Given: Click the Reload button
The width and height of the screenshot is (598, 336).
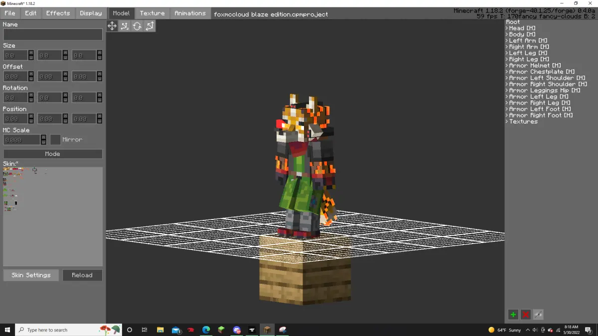Looking at the screenshot, I should tap(82, 275).
